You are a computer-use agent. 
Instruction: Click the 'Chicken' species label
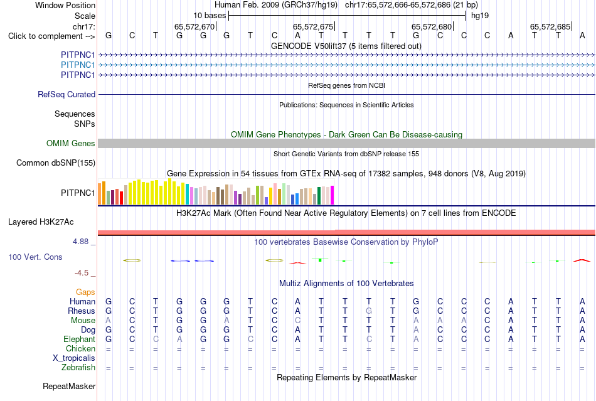click(x=80, y=348)
